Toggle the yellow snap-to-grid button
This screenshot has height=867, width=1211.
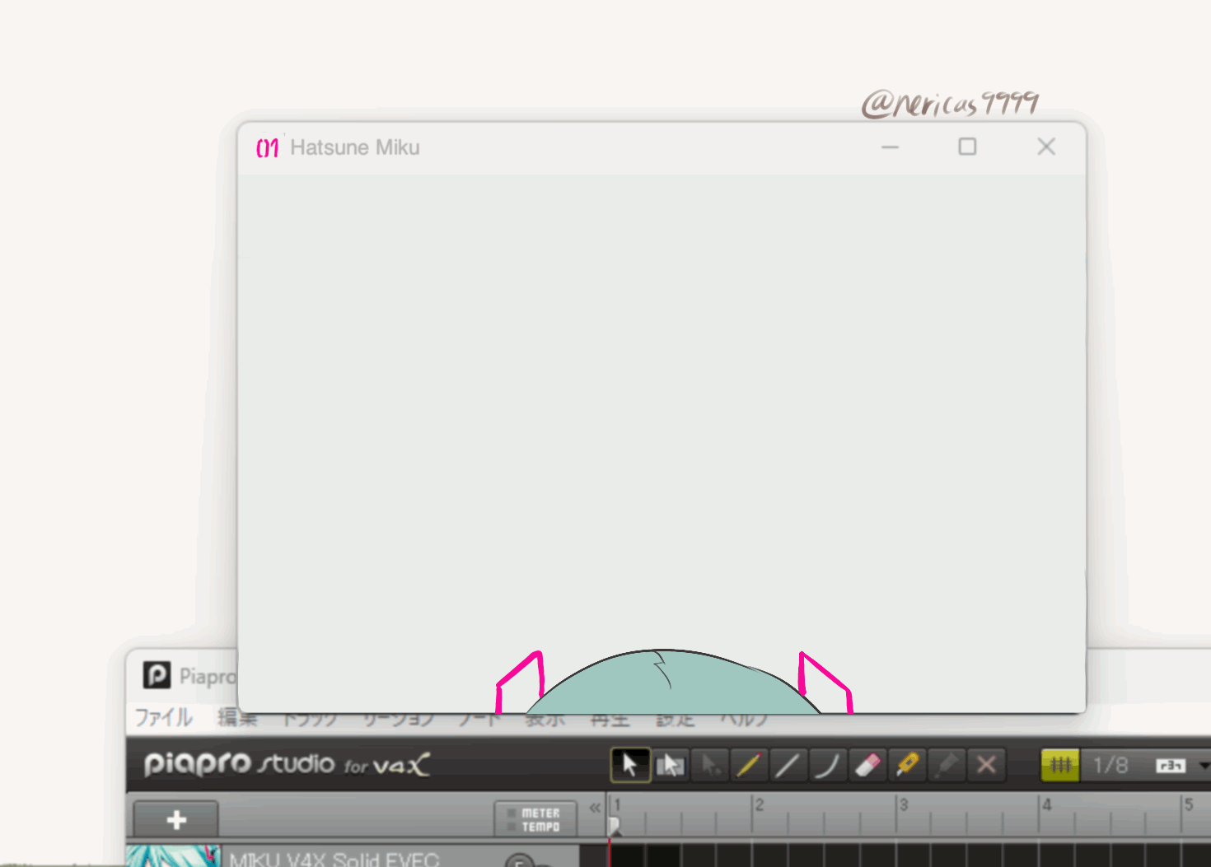click(x=1060, y=765)
